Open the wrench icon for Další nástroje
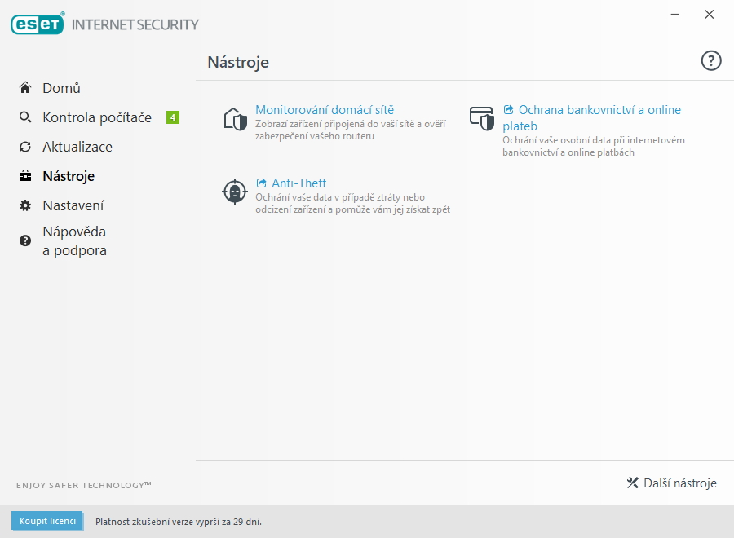The width and height of the screenshot is (734, 538). tap(633, 483)
